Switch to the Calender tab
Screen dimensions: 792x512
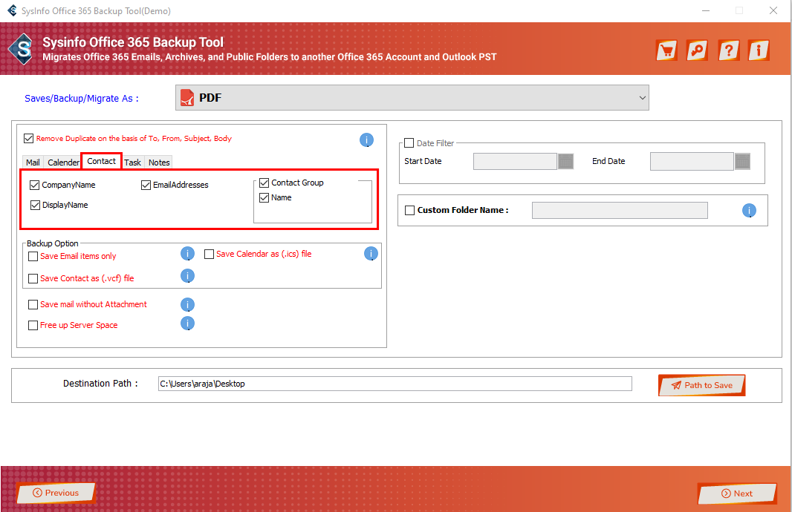pos(63,163)
